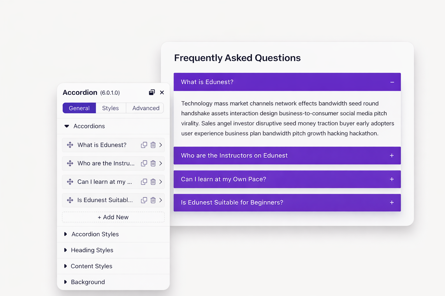Viewport: 445px width, 296px height.
Task: Click drag handle of 'Who are the Instru...' item
Action: [70, 163]
